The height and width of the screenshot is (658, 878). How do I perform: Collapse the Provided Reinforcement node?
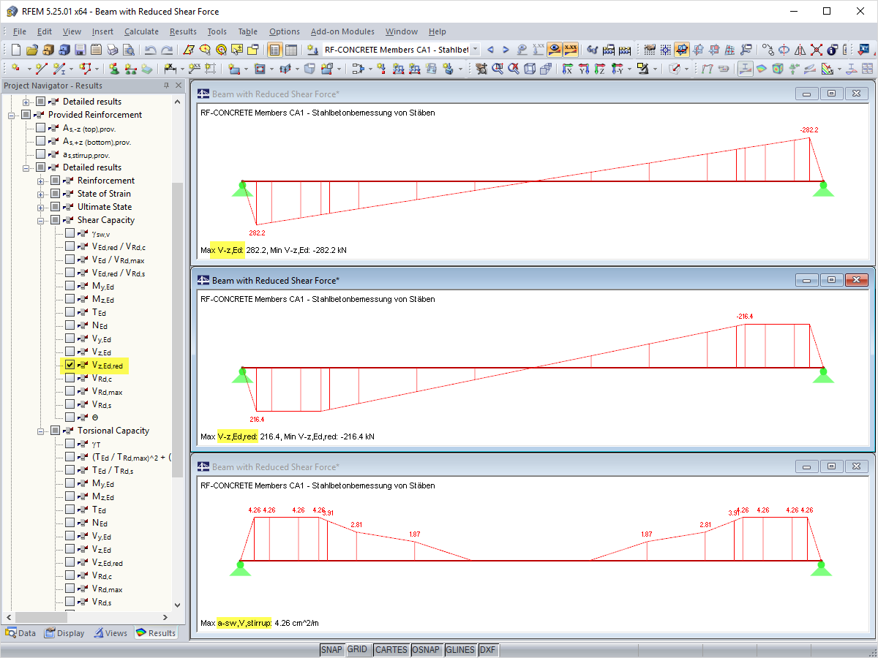(x=12, y=115)
